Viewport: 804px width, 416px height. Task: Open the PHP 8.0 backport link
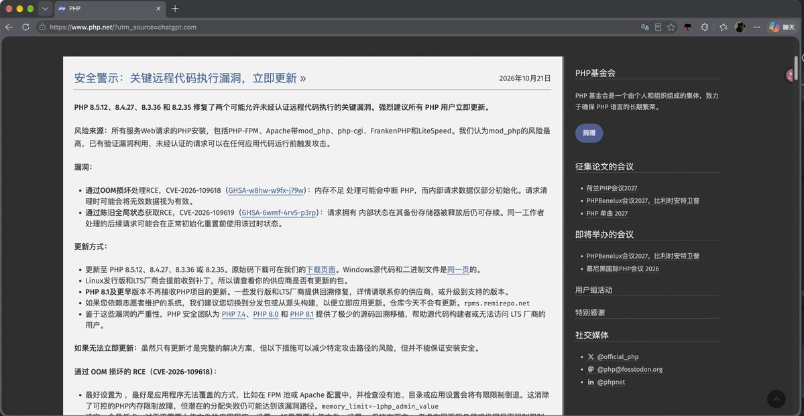(x=266, y=314)
